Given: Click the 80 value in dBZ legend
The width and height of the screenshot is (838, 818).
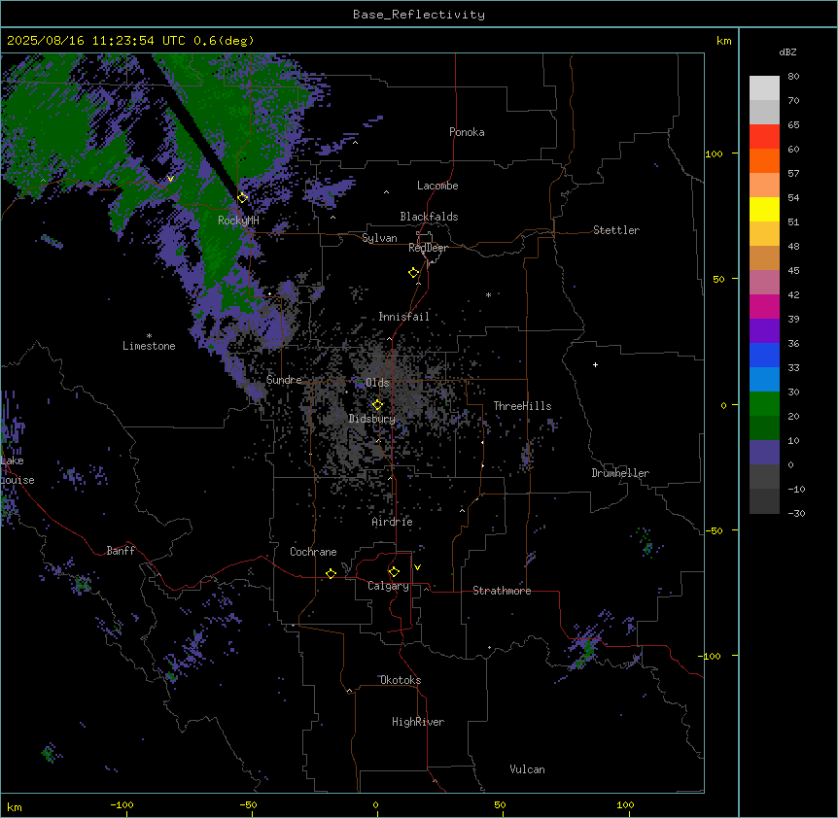Looking at the screenshot, I should 793,77.
